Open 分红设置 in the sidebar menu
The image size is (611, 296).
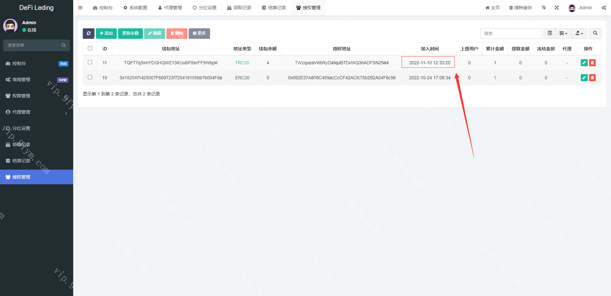pyautogui.click(x=21, y=128)
